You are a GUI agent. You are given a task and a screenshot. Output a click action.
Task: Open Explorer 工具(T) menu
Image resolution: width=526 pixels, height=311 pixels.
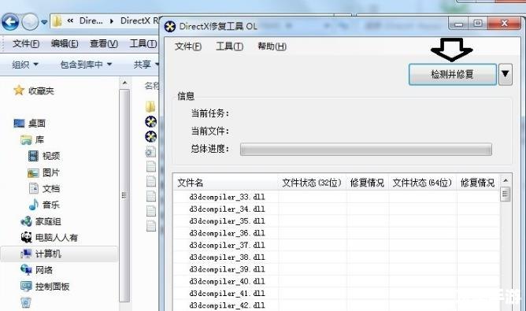[x=143, y=43]
